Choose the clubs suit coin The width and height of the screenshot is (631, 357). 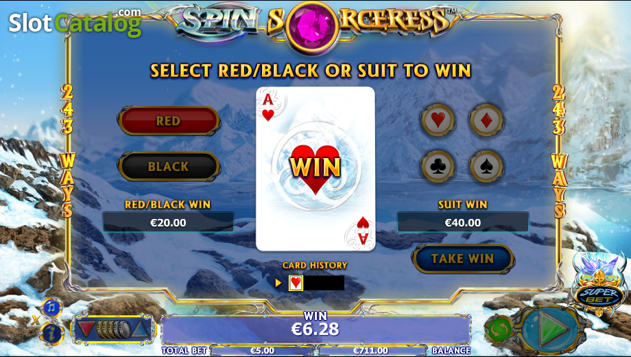tap(438, 166)
